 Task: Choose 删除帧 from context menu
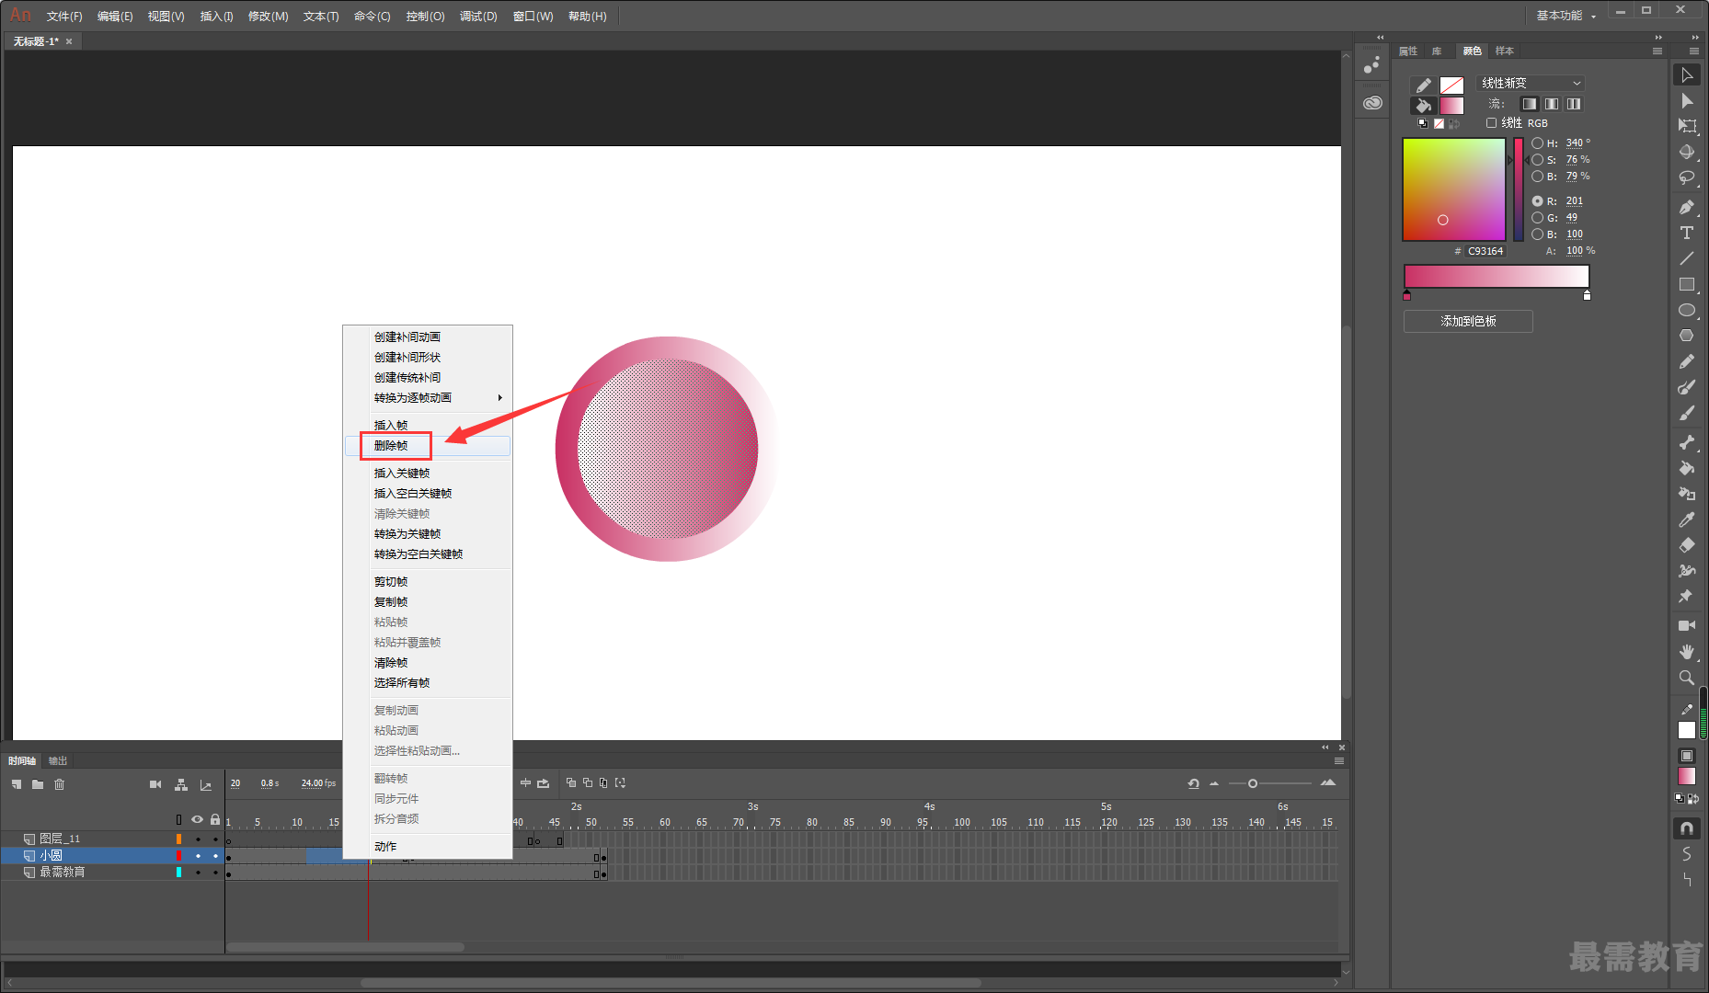click(x=428, y=446)
